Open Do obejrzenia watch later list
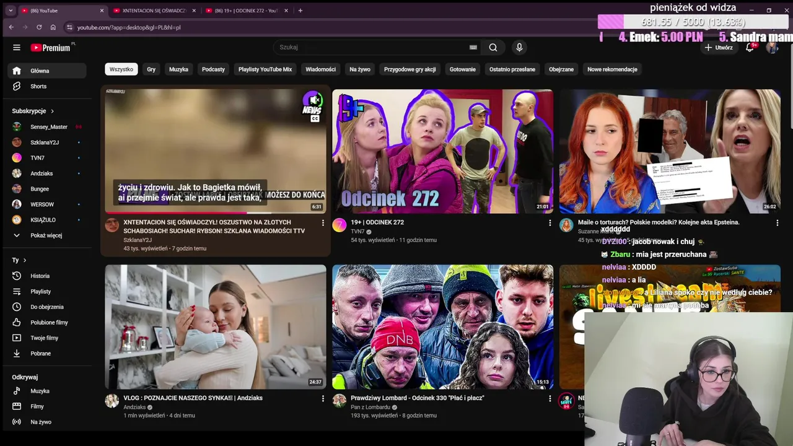Image resolution: width=793 pixels, height=446 pixels. pos(47,307)
